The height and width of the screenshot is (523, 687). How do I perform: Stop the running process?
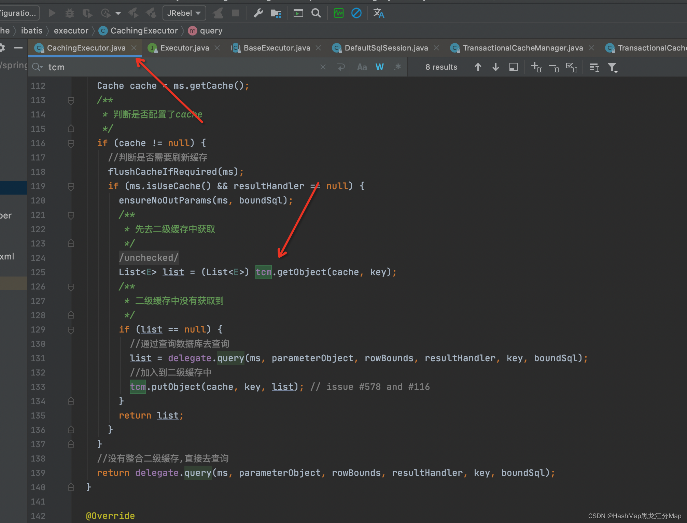pyautogui.click(x=236, y=13)
